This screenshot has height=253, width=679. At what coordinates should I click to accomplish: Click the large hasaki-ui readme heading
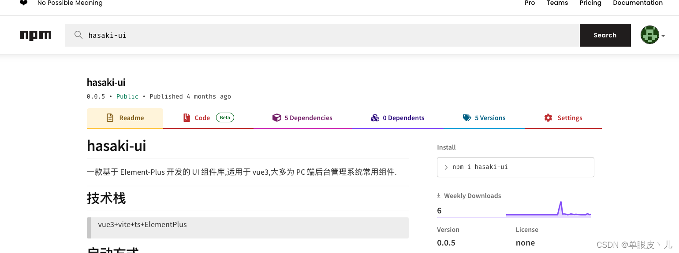(116, 145)
